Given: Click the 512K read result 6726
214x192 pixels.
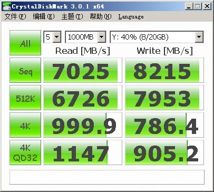Looking at the screenshot, I should point(83,98).
